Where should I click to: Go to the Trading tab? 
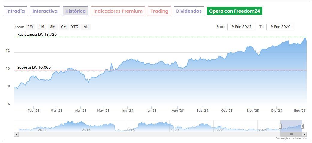(159, 11)
